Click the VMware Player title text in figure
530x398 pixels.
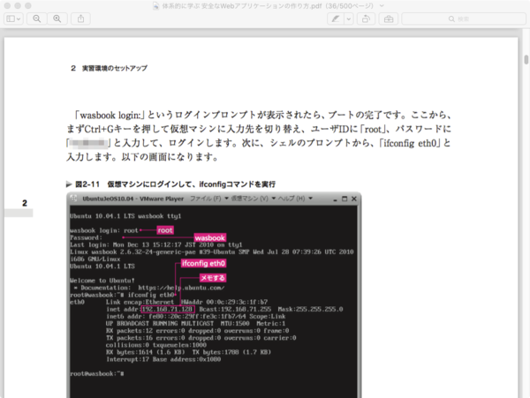click(x=132, y=199)
